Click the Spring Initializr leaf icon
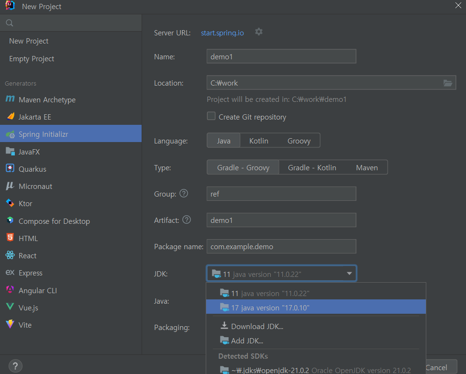Screen dimensions: 466x374 coord(10,134)
